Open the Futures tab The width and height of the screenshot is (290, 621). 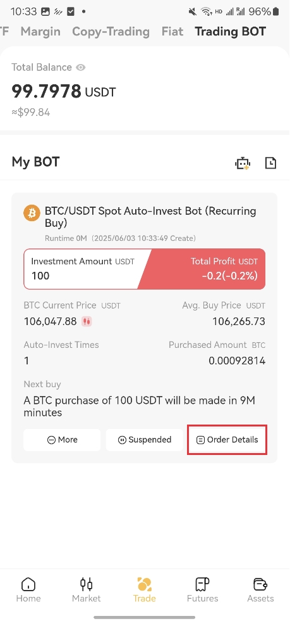pos(202,590)
